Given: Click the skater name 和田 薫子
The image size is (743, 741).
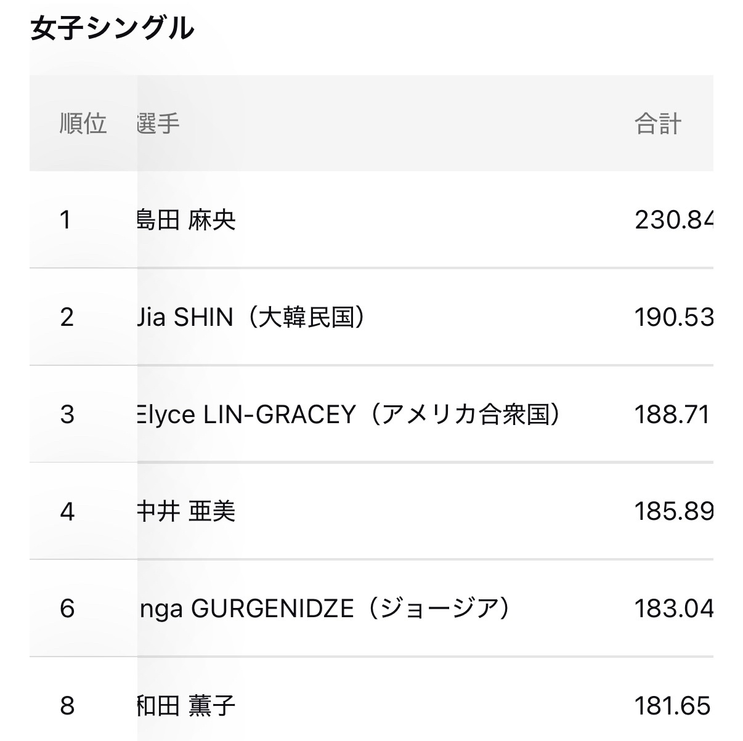Looking at the screenshot, I should (186, 706).
